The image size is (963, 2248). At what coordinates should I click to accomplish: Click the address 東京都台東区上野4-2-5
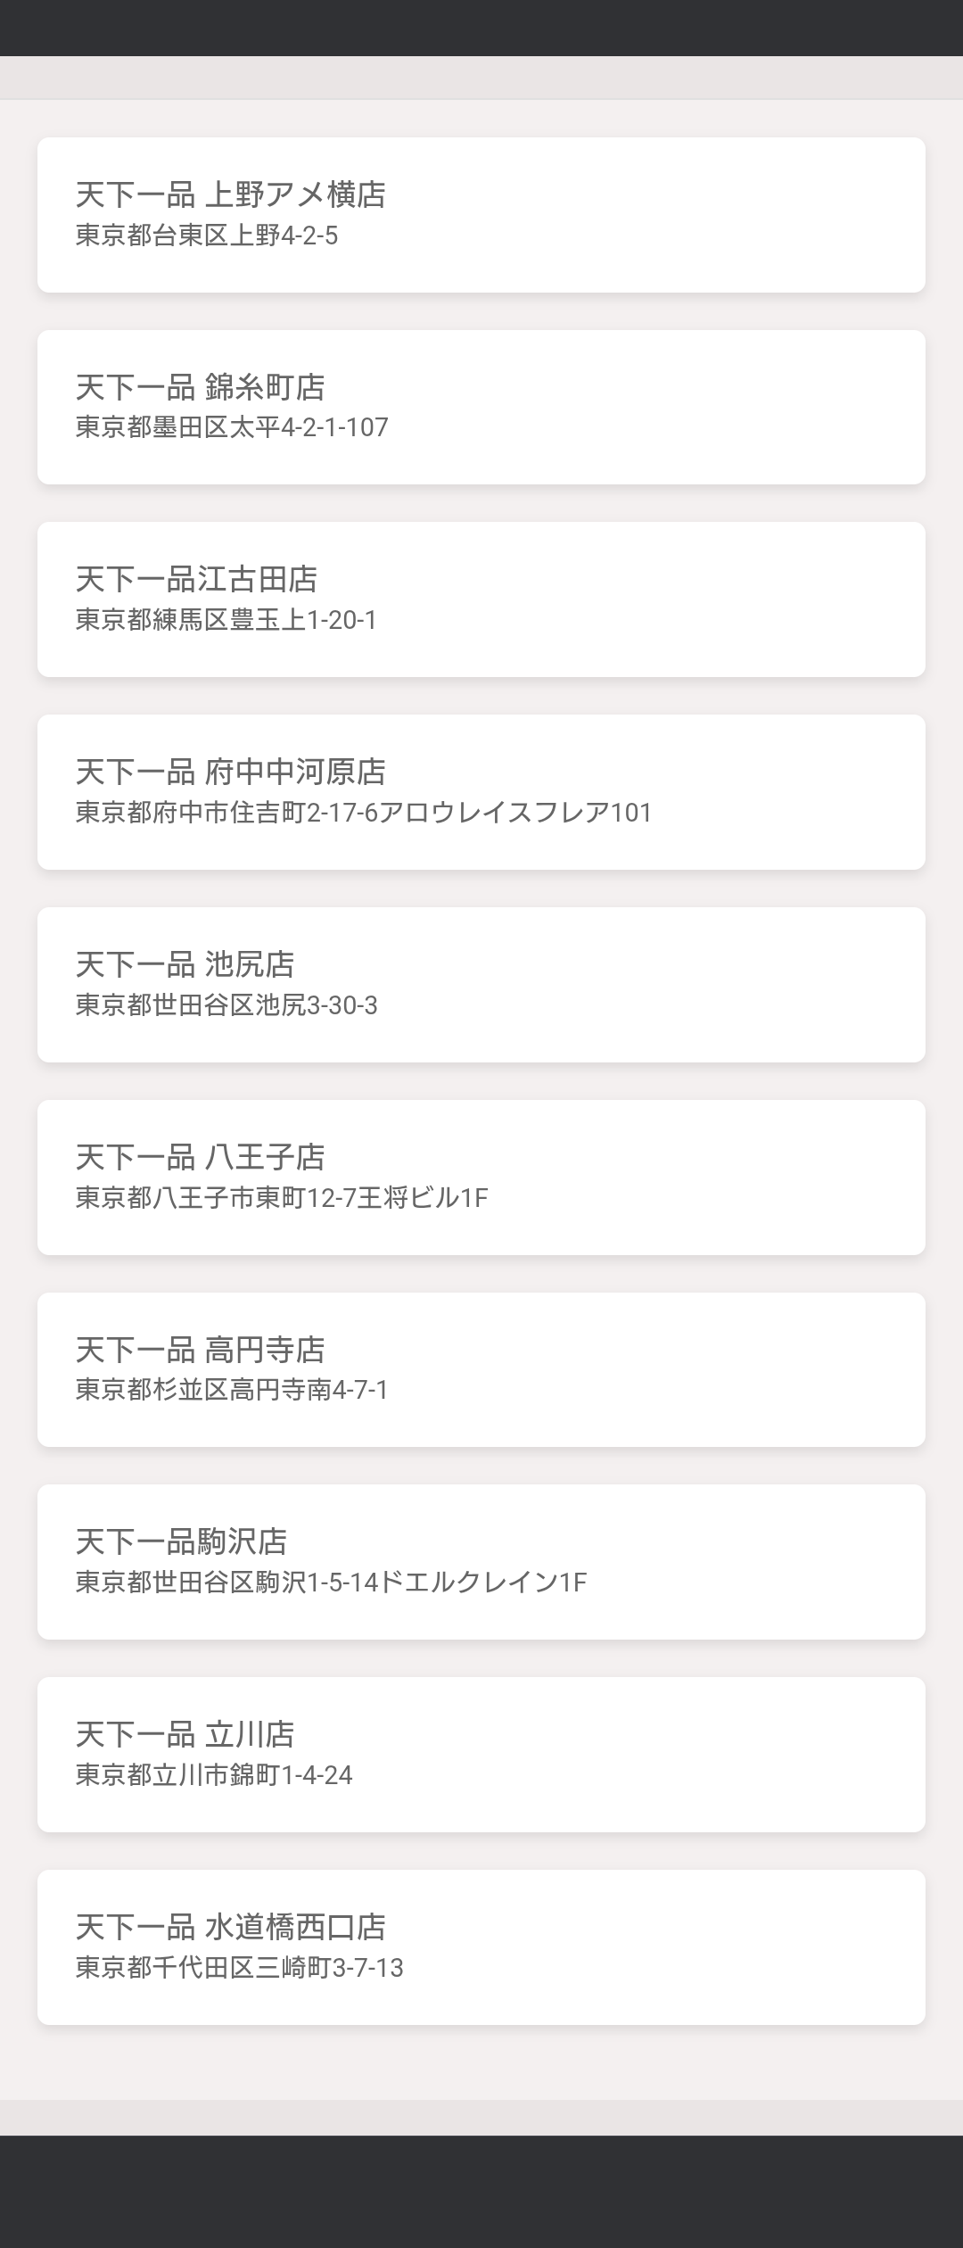tap(207, 236)
